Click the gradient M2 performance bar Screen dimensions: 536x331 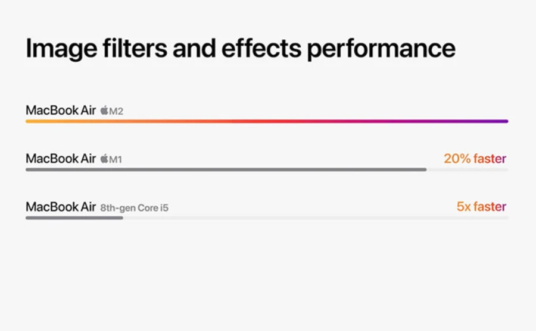pyautogui.click(x=267, y=121)
